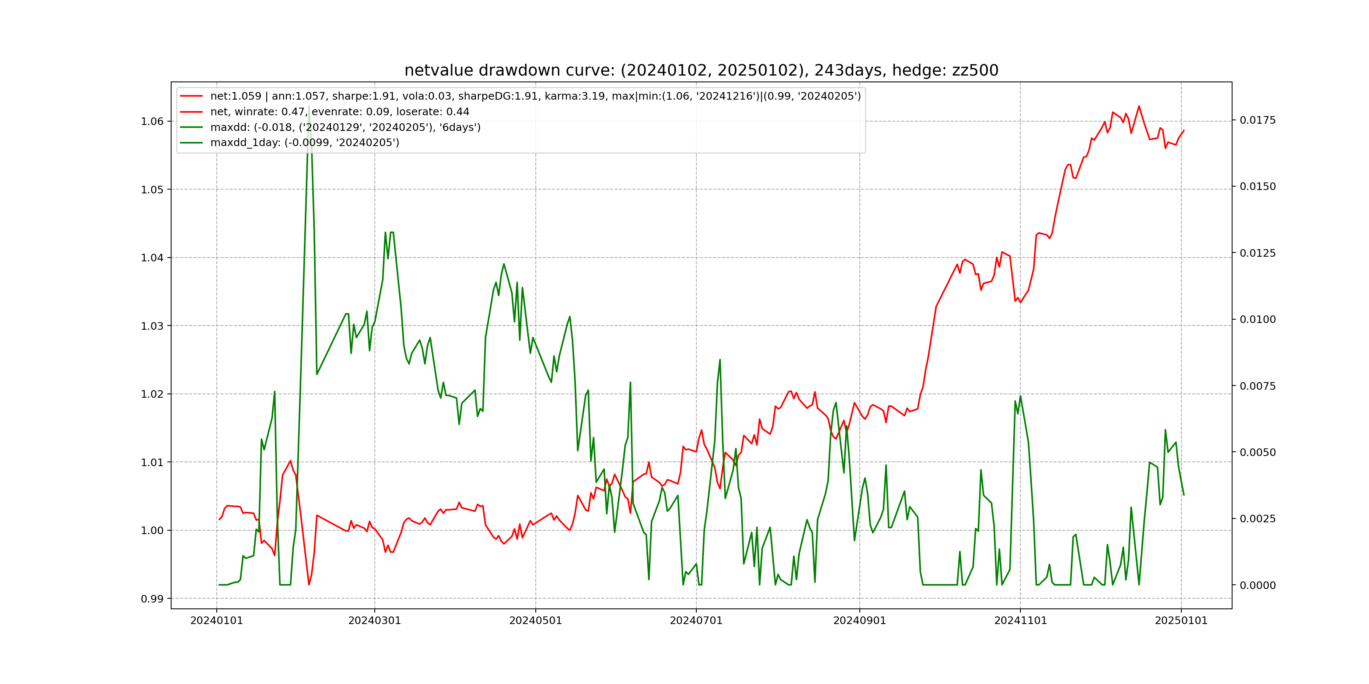Click the maxdd (-0.018) legend label
Viewport: 1369px width, 684px height.
346,128
